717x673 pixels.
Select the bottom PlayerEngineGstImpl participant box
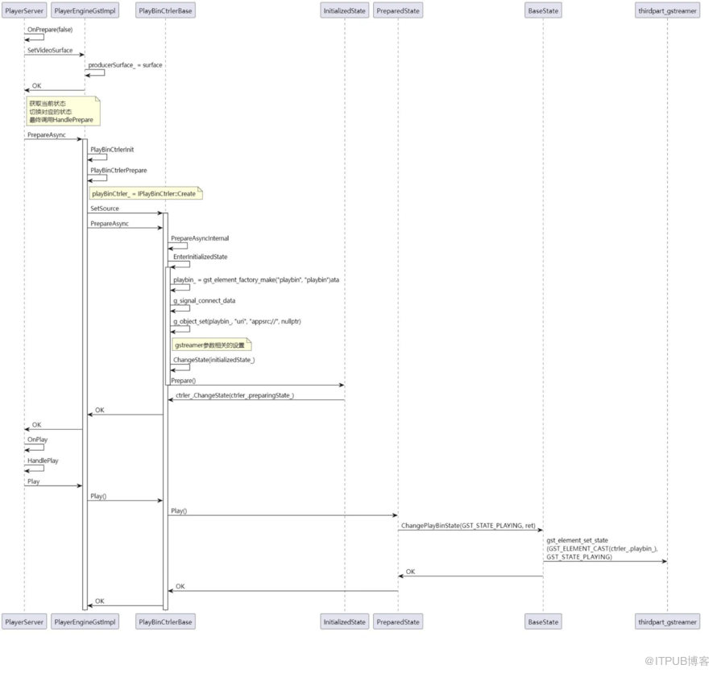[x=85, y=621]
